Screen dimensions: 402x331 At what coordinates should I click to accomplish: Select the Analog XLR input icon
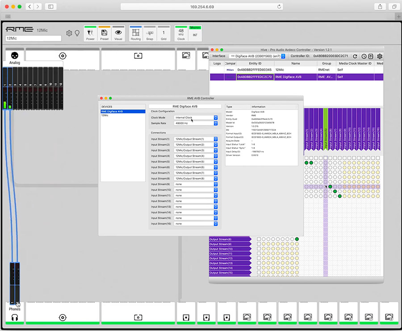[x=14, y=56]
